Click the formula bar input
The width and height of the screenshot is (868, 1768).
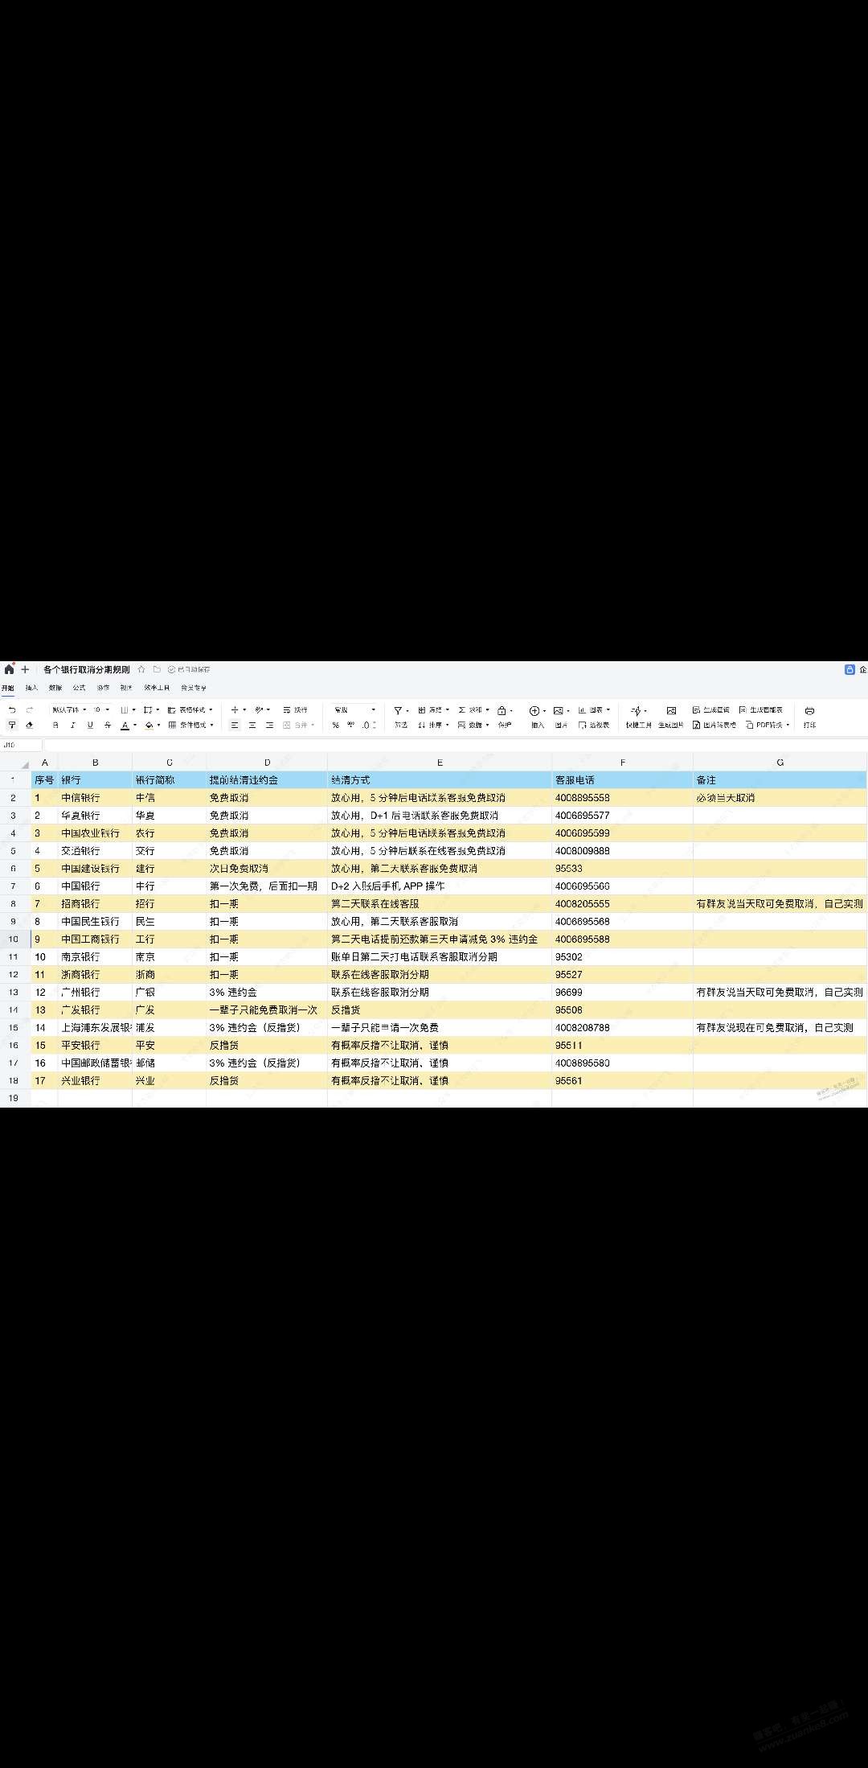(456, 745)
